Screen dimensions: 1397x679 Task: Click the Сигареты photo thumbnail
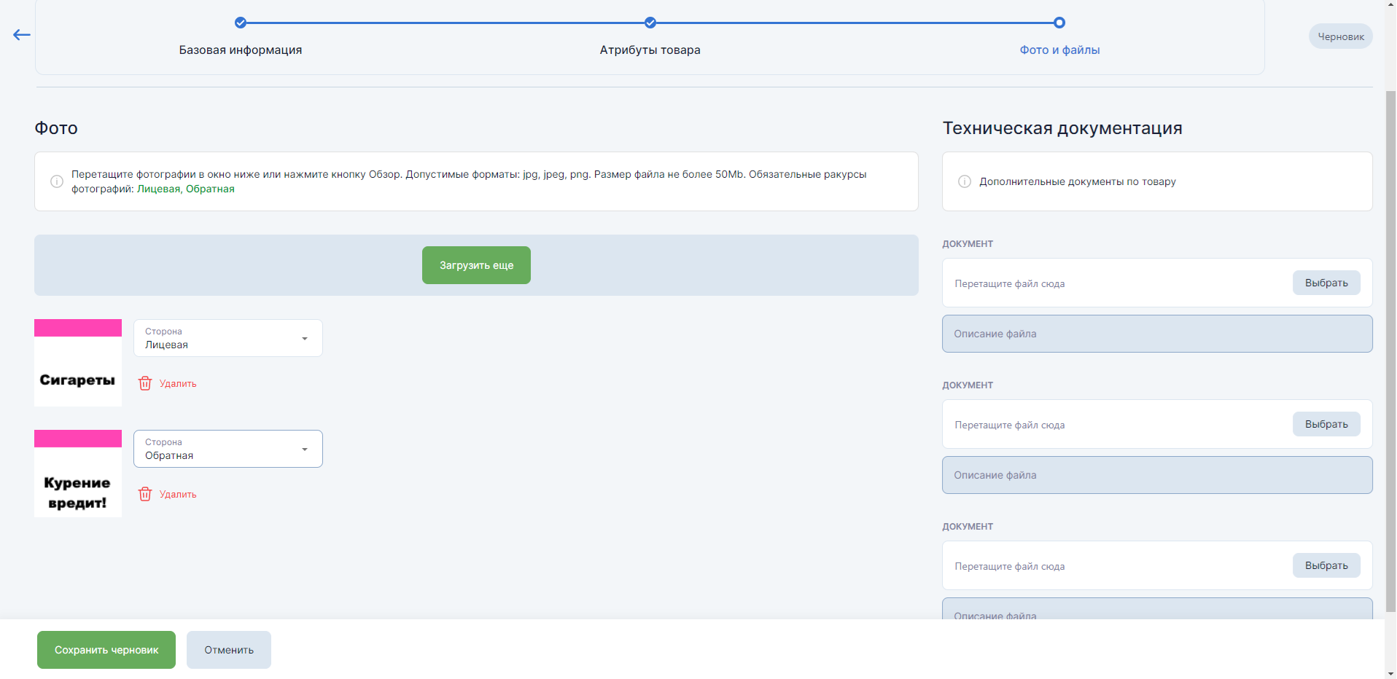click(78, 363)
